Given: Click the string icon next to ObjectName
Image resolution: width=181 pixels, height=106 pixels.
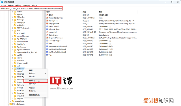Looking at the screenshot, I should click(47, 35).
